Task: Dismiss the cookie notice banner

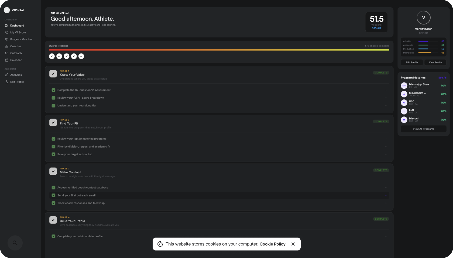Action: tap(293, 244)
